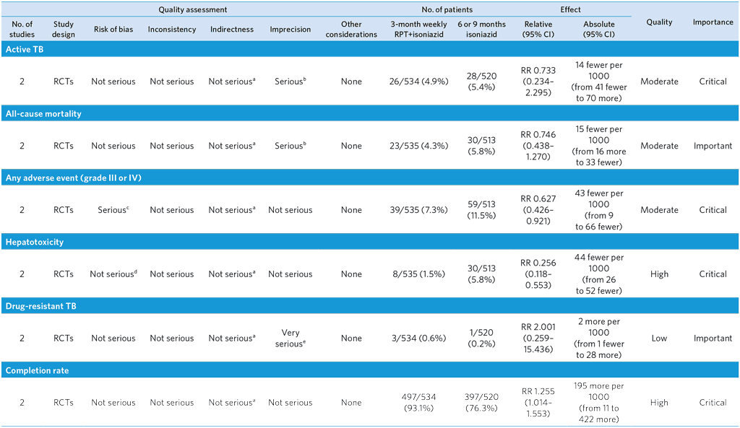
Task: Select the All-cause mortality section row
Action: [x=43, y=113]
